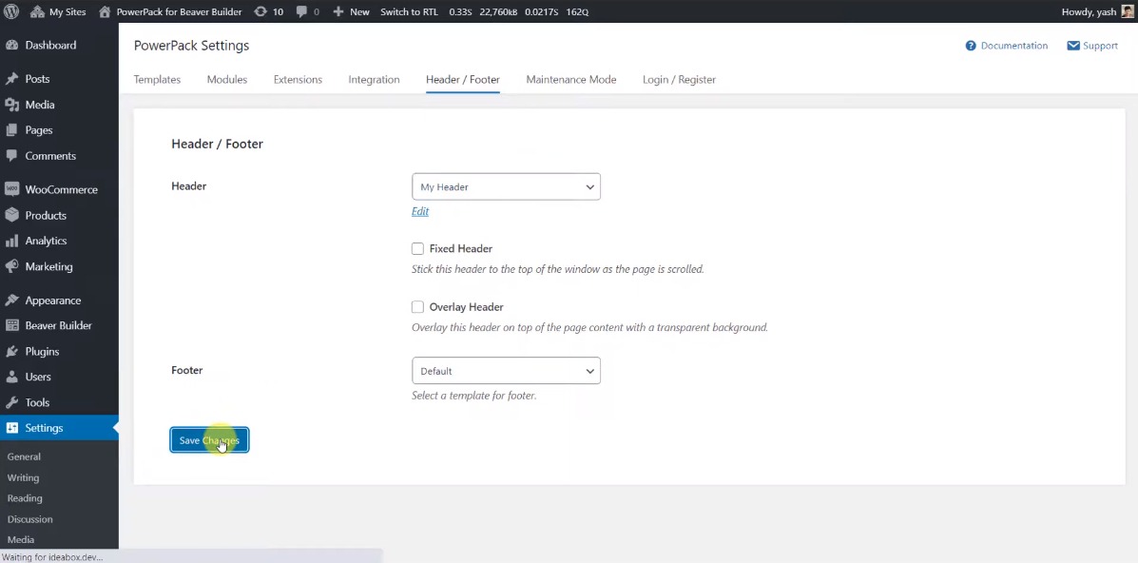
Task: Open the Reading settings page
Action: [x=29, y=498]
